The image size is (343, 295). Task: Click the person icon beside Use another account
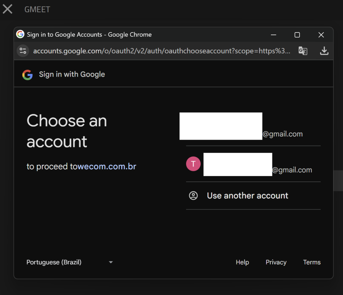tap(193, 196)
